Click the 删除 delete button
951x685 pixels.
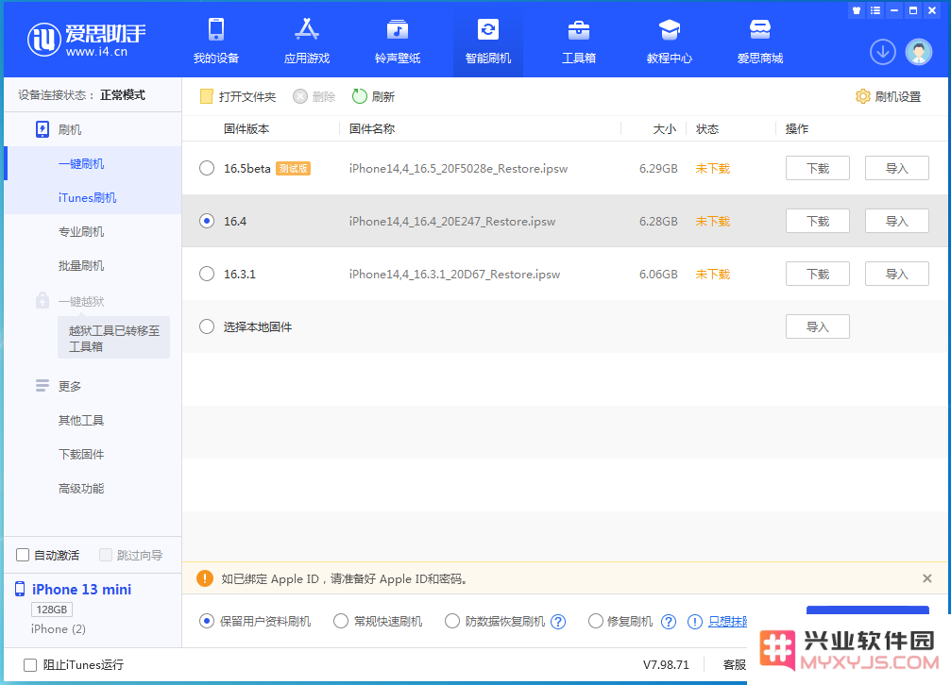point(314,96)
